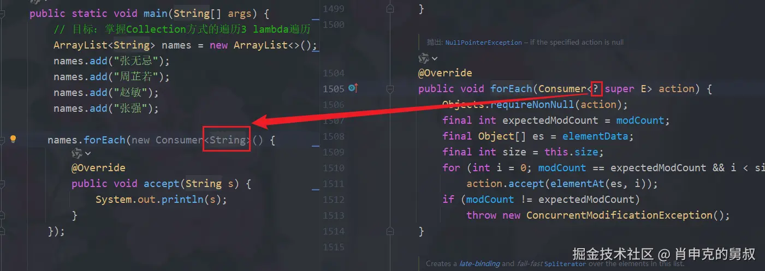Screen dimensions: 765x271
Task: Click the action parameter at line 1505
Action: (x=677, y=88)
